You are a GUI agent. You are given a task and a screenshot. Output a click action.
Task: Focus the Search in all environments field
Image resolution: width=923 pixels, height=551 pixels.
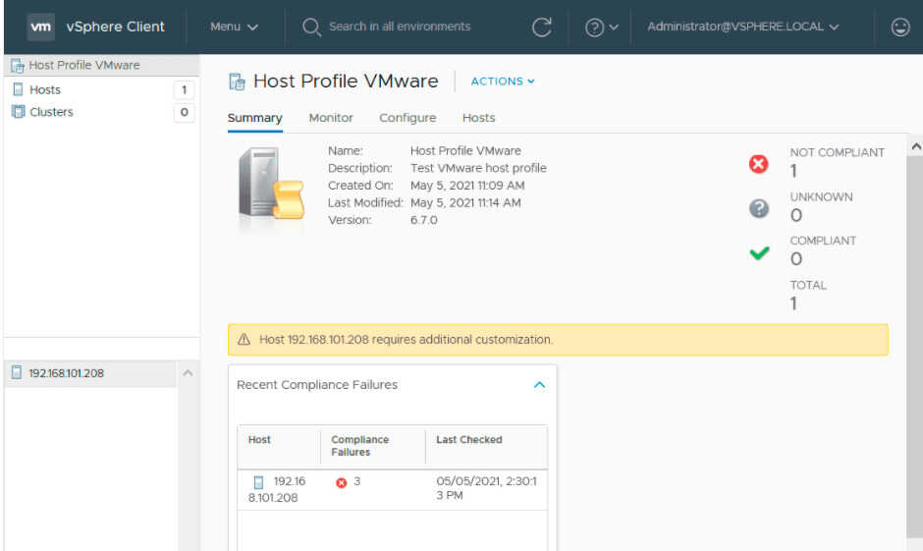[x=399, y=27]
